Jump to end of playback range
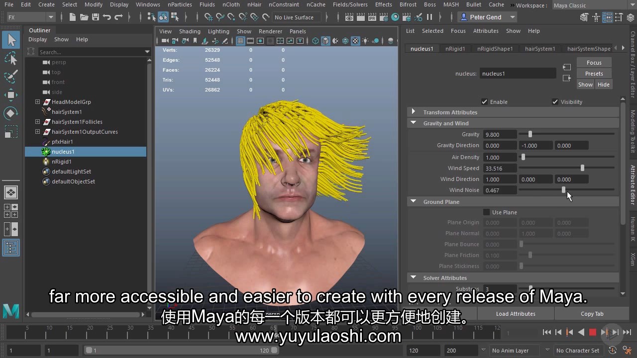Image resolution: width=637 pixels, height=358 pixels. point(627,332)
